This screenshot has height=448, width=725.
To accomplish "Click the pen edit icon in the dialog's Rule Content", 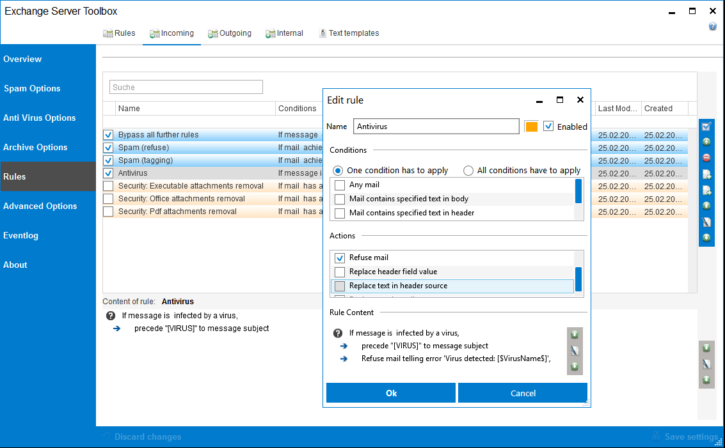I will (575, 351).
